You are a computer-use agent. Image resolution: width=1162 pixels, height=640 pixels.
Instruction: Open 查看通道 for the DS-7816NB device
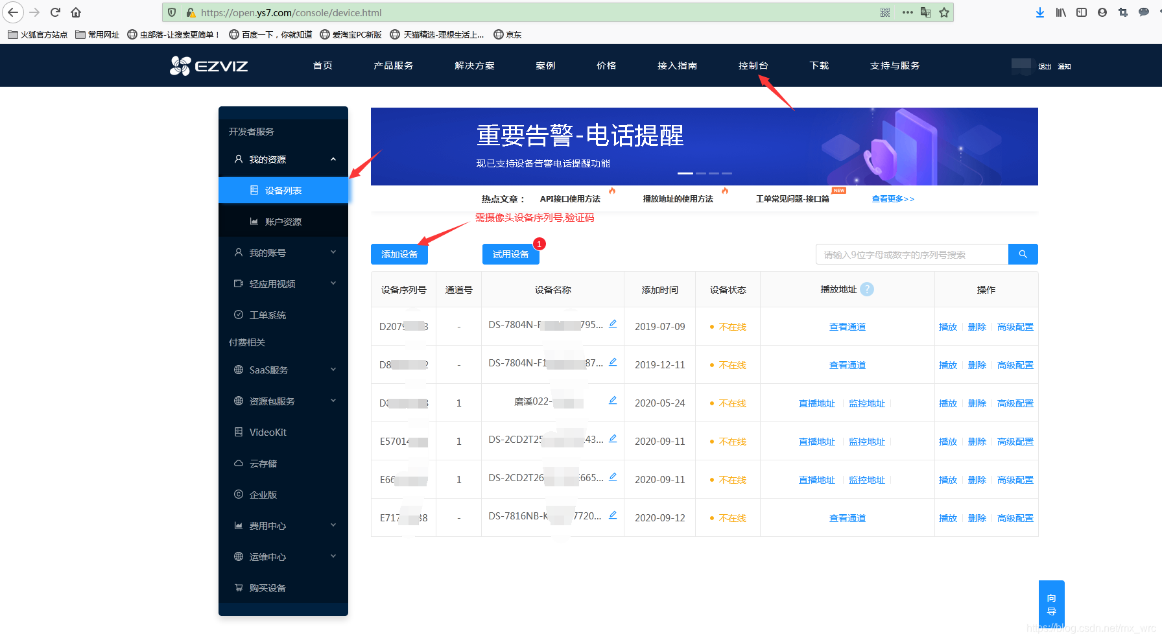coord(847,517)
